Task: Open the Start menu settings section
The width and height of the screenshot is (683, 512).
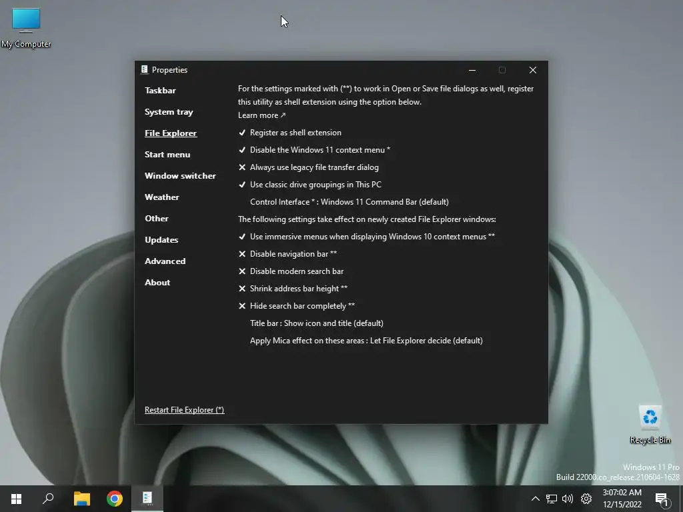Action: click(x=167, y=155)
